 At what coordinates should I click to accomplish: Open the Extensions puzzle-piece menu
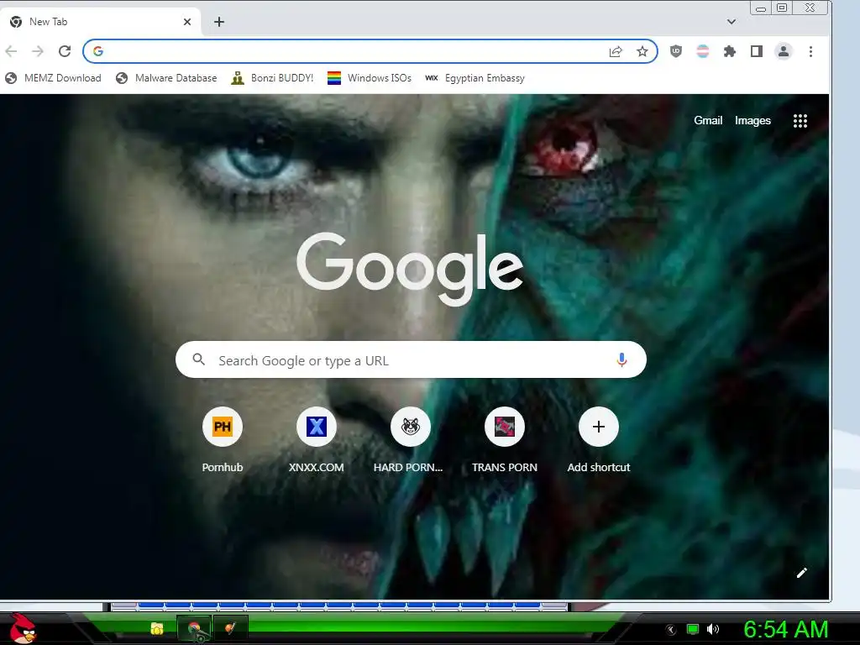730,51
